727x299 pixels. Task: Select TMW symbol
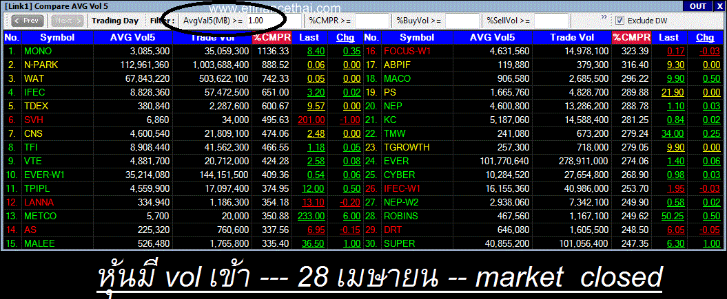[395, 133]
